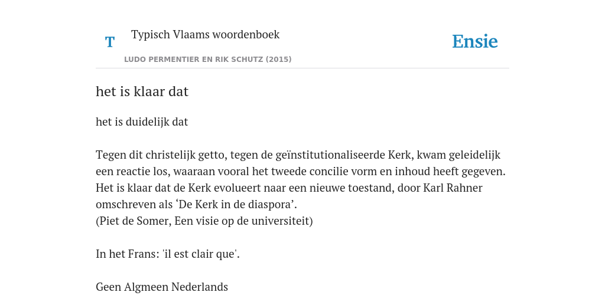605x302 pixels.
Task: Click the name Karl Rahner in the quote
Action: tap(453, 188)
